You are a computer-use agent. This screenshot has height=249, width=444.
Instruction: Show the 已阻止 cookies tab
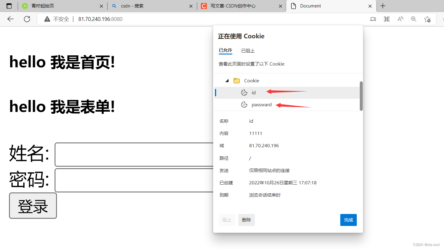click(248, 51)
